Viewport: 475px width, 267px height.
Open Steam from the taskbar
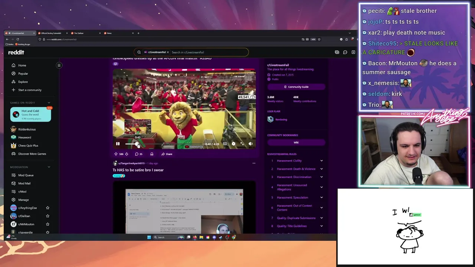[x=221, y=237]
